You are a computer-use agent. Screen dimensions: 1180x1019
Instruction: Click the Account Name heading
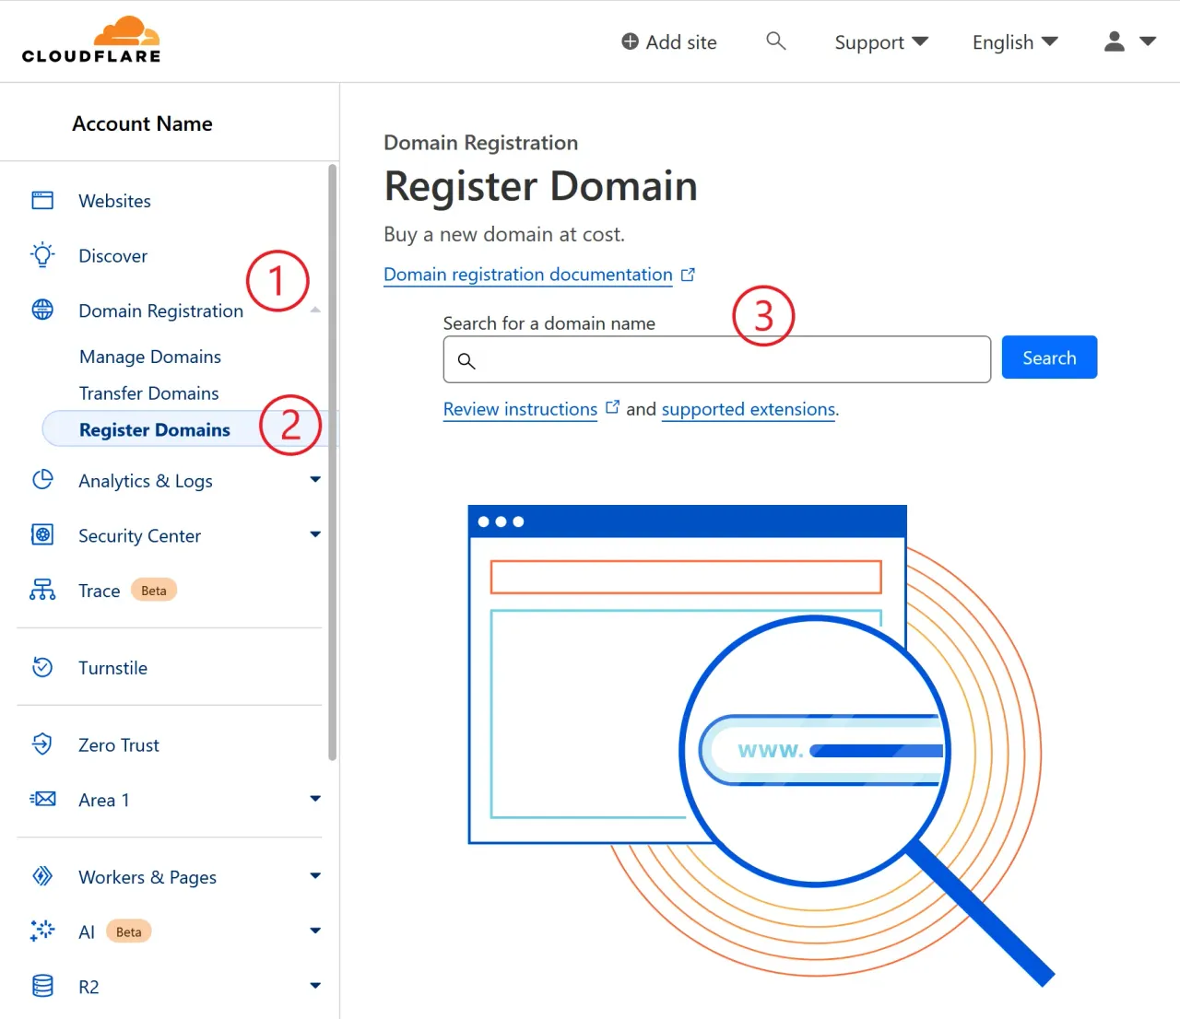click(142, 123)
